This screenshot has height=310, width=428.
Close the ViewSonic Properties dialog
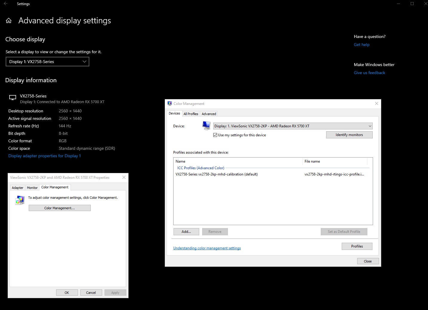click(x=124, y=177)
